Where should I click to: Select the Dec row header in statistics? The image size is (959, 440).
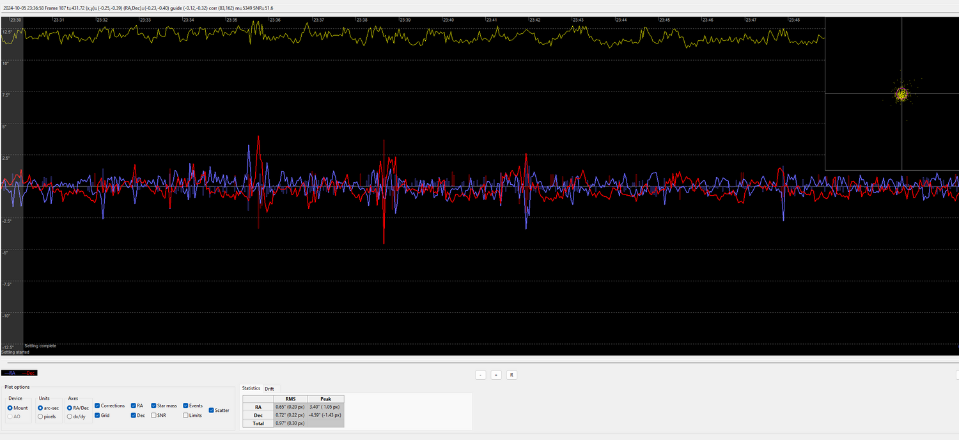pos(258,415)
